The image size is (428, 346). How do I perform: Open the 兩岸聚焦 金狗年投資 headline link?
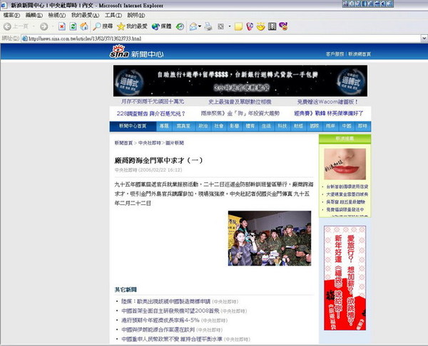240,113
